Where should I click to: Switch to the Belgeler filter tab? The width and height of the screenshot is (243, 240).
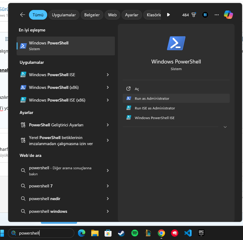(x=92, y=15)
